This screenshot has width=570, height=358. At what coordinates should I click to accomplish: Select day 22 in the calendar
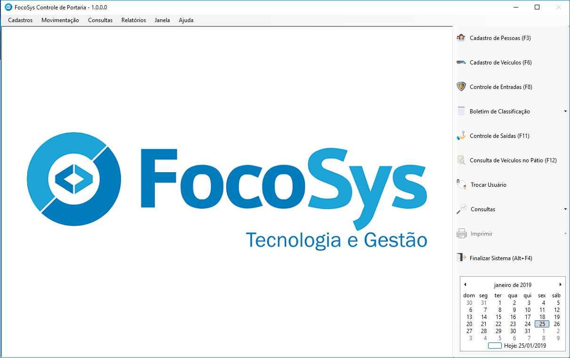click(498, 324)
